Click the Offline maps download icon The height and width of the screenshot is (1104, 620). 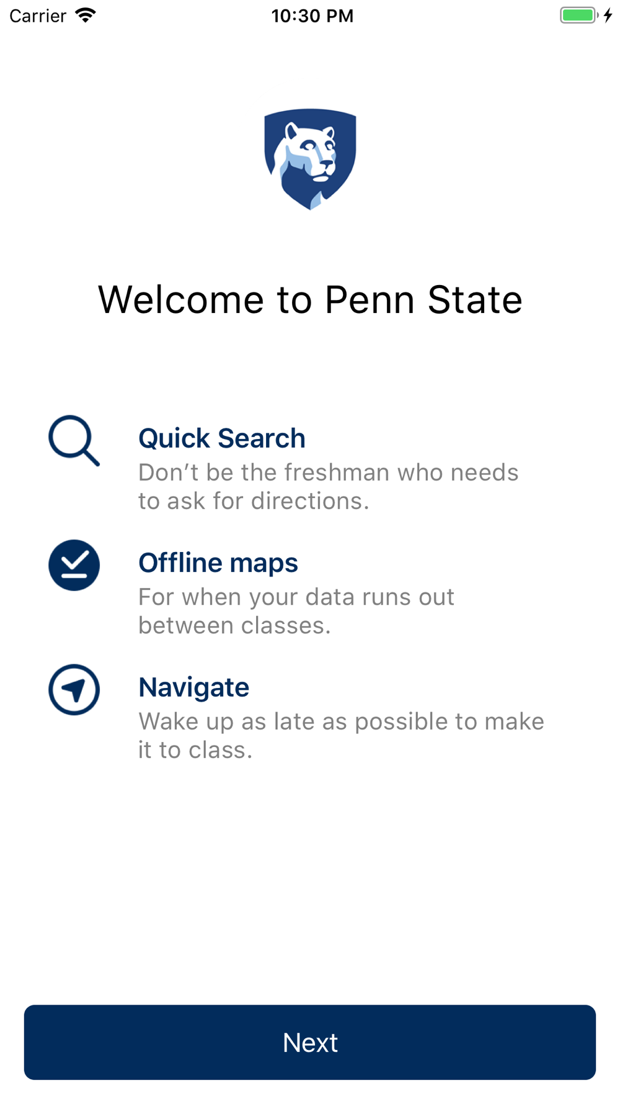click(74, 565)
